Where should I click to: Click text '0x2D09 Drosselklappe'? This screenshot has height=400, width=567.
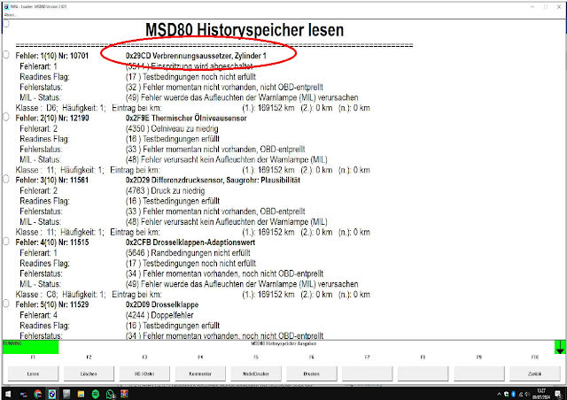[162, 304]
